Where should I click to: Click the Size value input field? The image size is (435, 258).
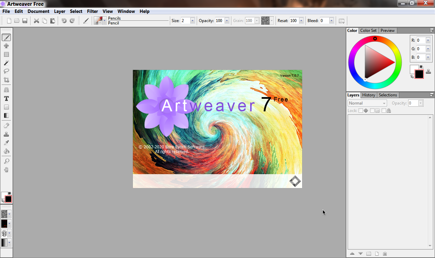point(185,21)
